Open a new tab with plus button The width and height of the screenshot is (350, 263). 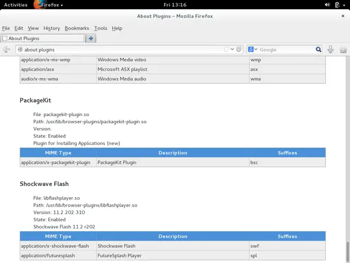pos(91,38)
